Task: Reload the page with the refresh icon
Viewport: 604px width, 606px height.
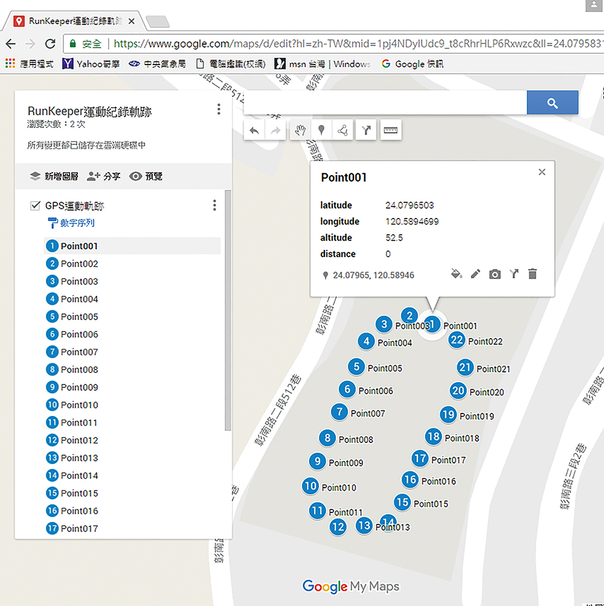Action: click(50, 43)
